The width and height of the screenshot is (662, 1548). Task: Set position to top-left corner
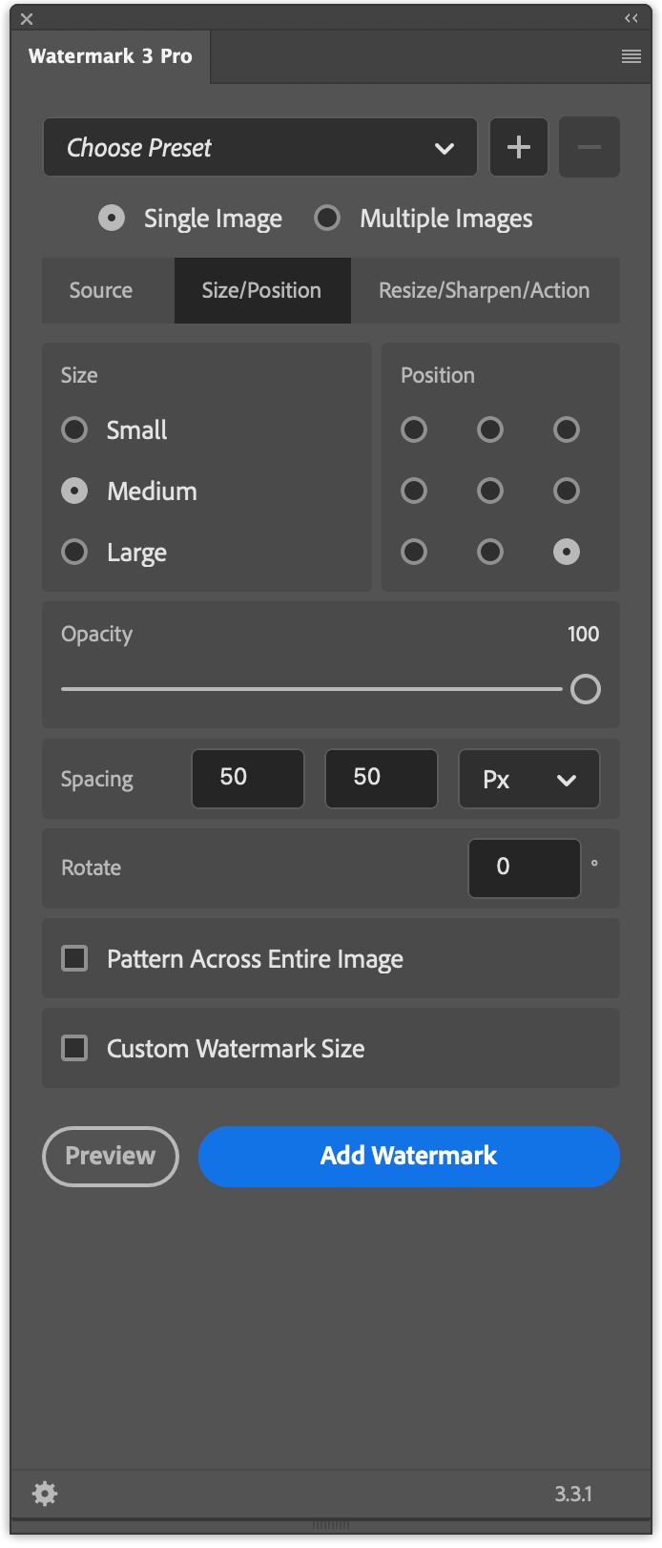[x=414, y=429]
